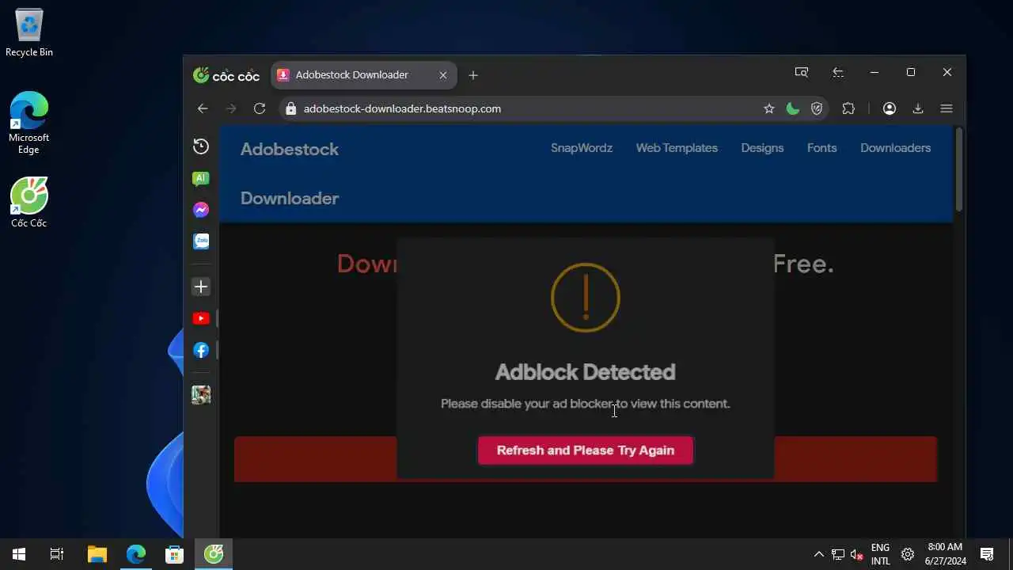This screenshot has width=1013, height=570.
Task: Open the browser main menu
Action: [x=947, y=108]
